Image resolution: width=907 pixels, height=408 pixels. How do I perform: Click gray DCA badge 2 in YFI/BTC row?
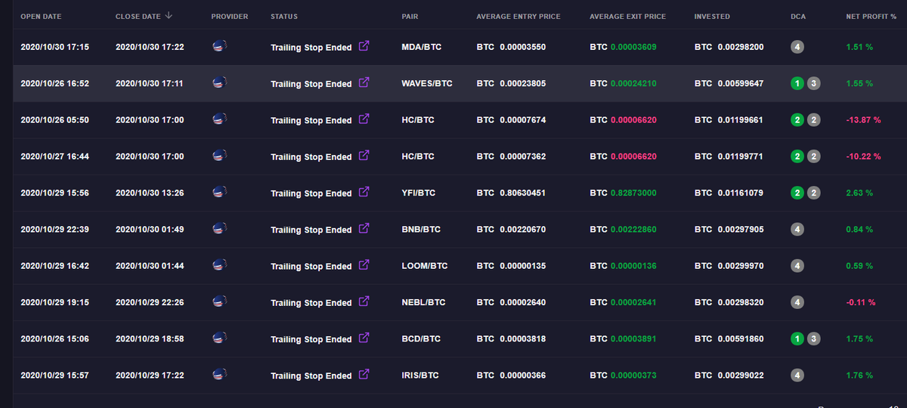[813, 193]
